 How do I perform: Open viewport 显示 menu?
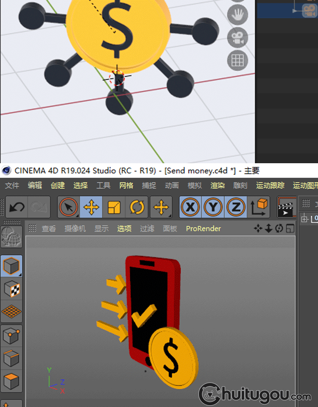(101, 229)
